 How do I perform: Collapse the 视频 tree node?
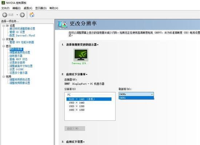click(4, 76)
